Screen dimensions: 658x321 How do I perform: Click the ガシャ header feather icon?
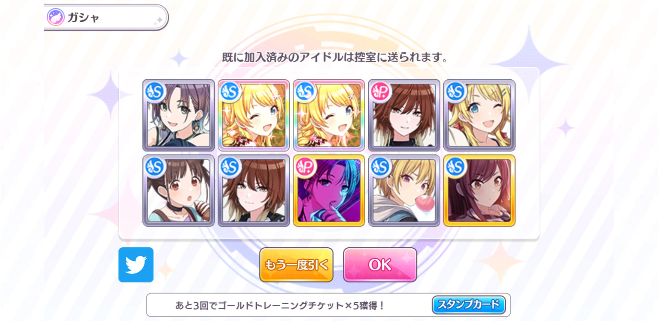[x=56, y=17]
